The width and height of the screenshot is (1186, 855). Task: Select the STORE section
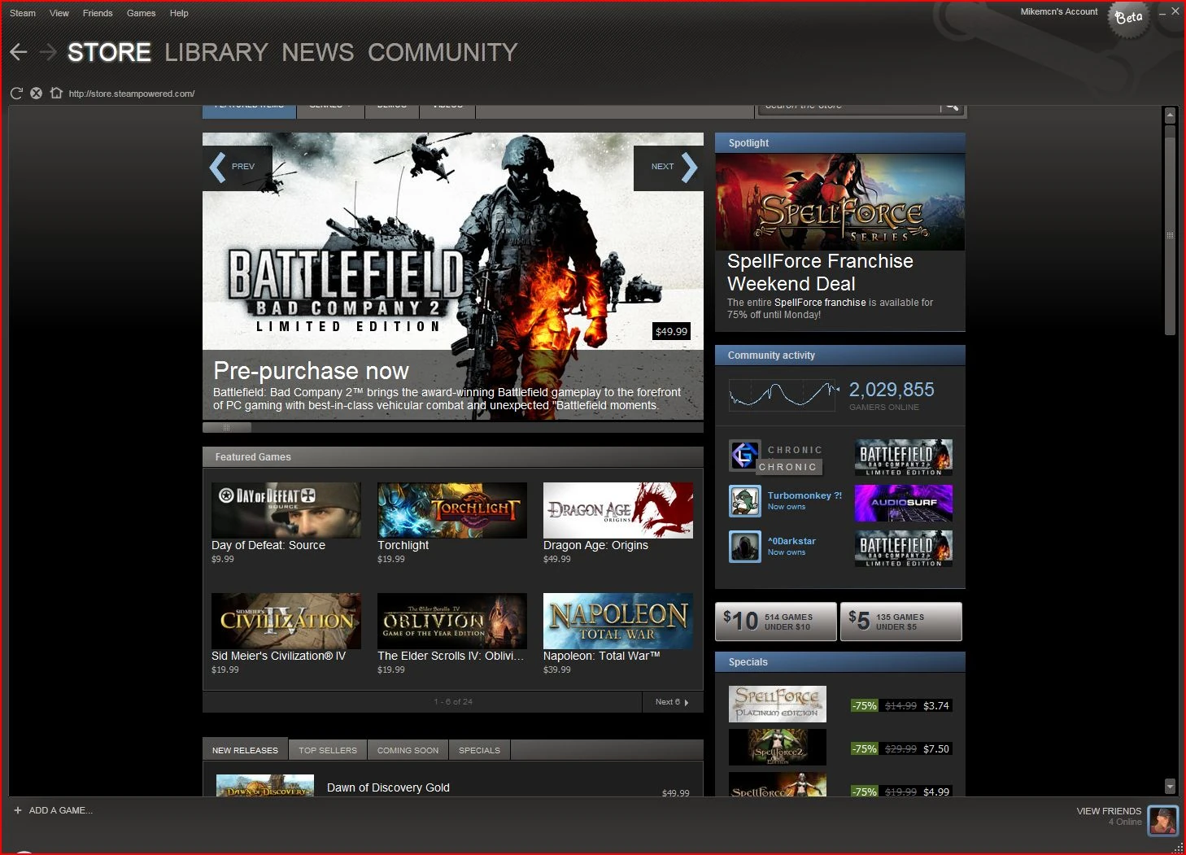click(x=109, y=53)
